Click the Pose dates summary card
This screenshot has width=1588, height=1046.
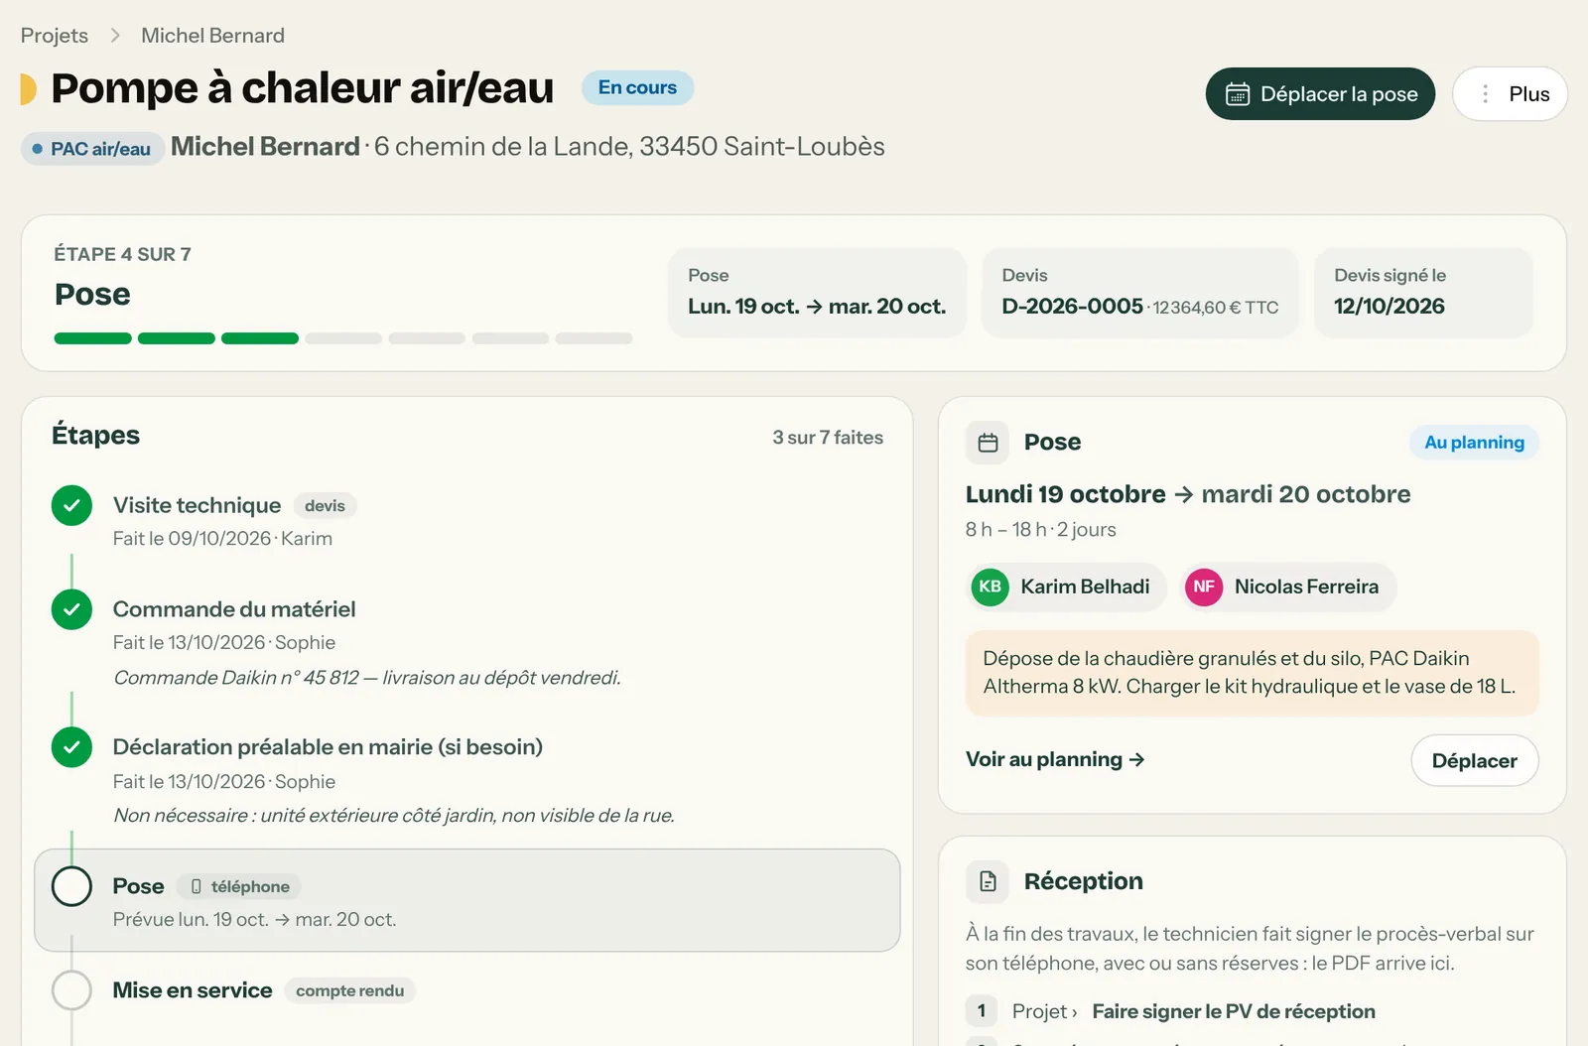(x=817, y=293)
